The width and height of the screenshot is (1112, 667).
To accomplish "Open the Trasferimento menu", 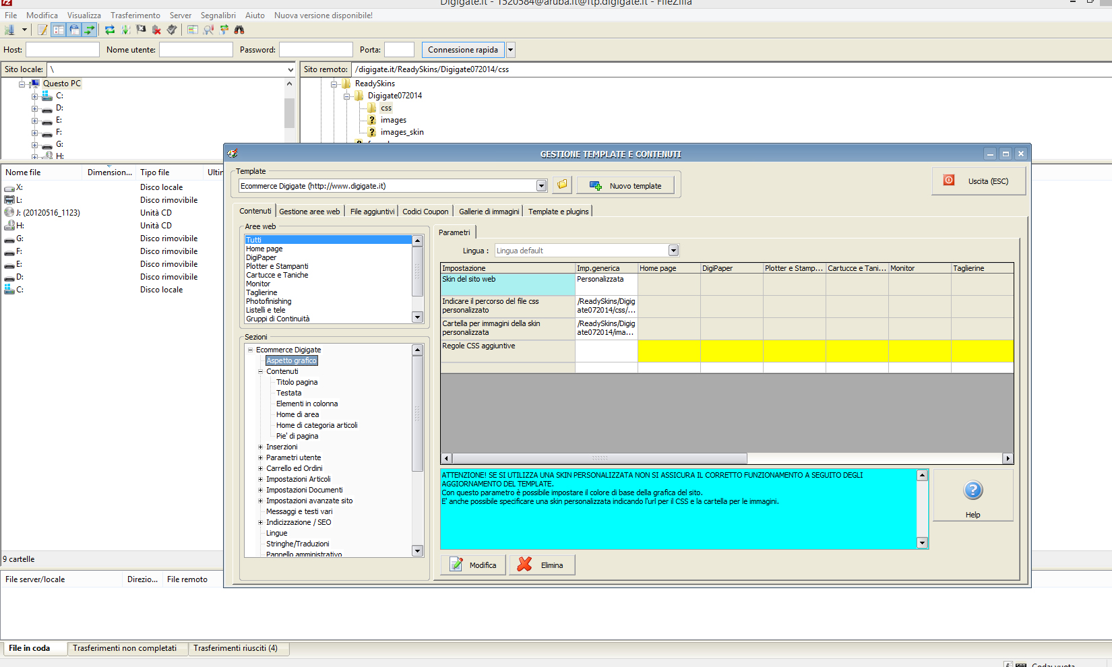I will pos(135,15).
